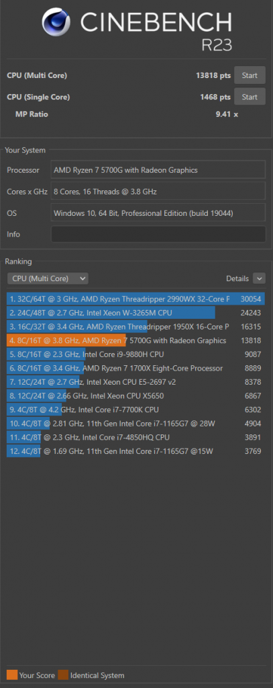Start the CPU Single Core benchmark

(250, 97)
